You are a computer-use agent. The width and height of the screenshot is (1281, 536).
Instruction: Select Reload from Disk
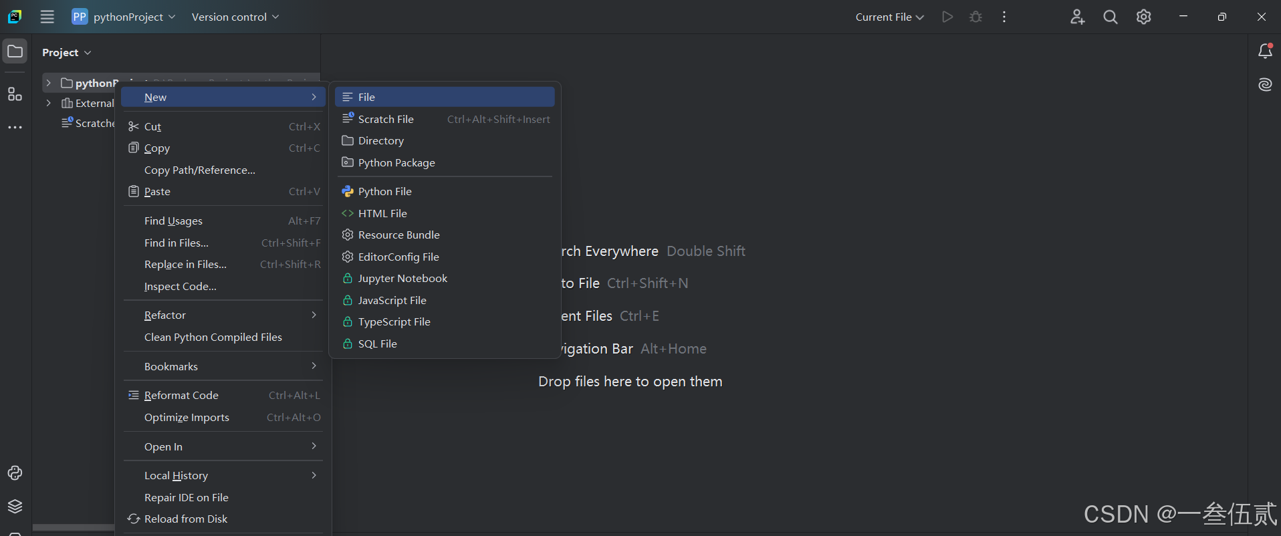(x=223, y=519)
